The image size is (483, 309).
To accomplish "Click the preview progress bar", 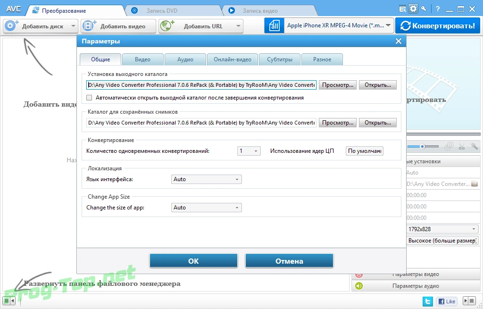I will point(443,134).
